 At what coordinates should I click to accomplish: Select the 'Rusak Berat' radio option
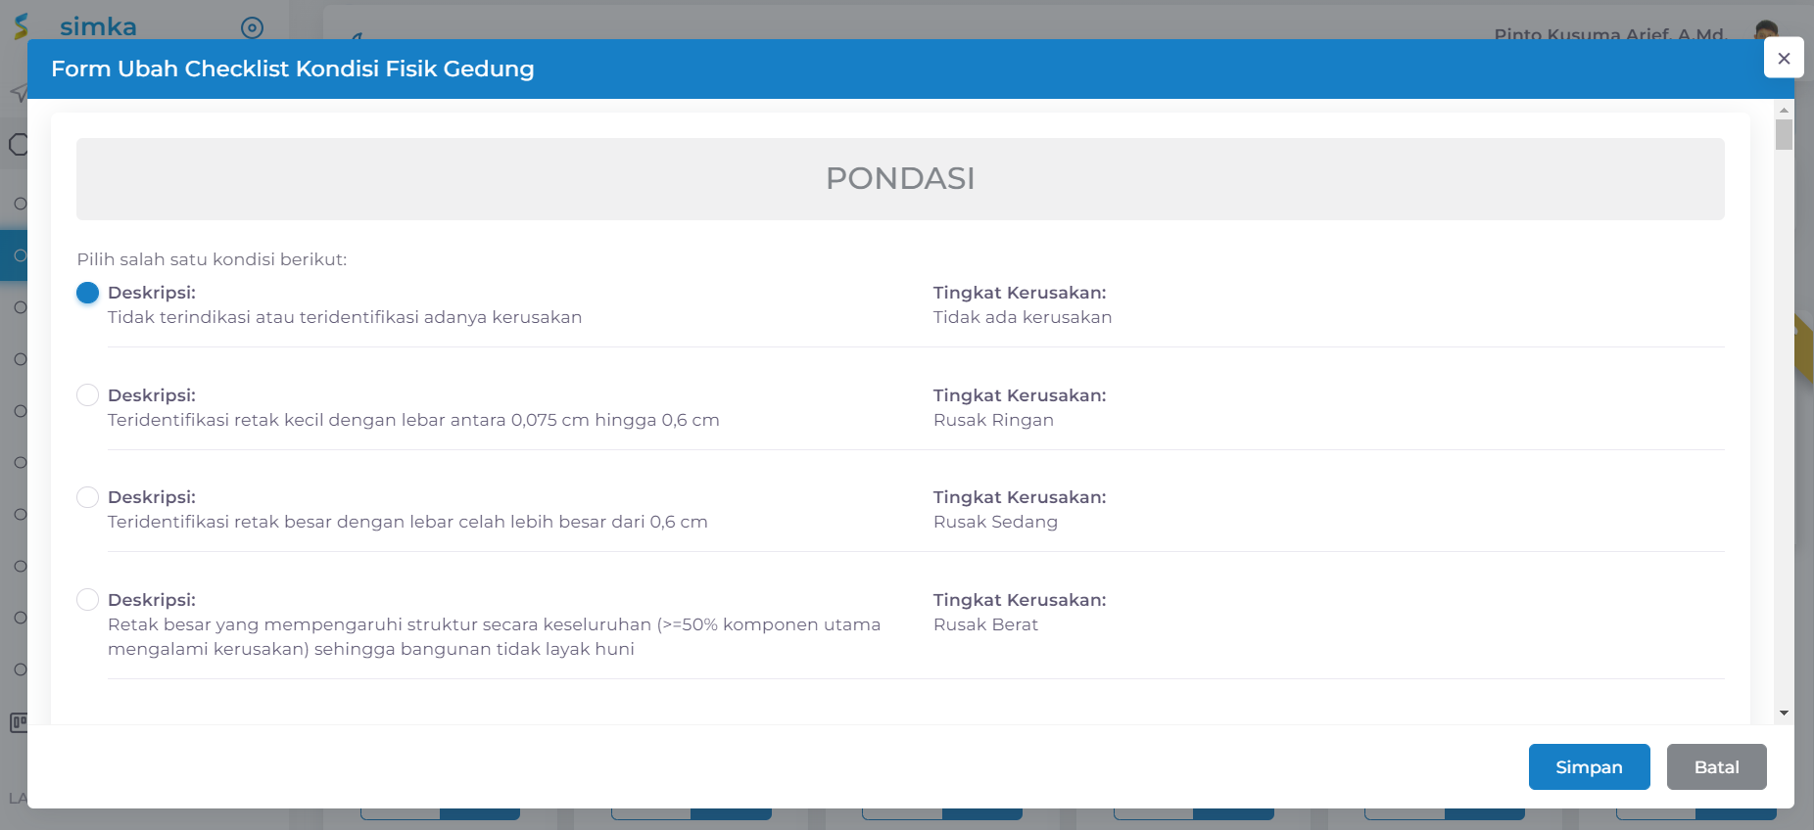[x=87, y=600]
